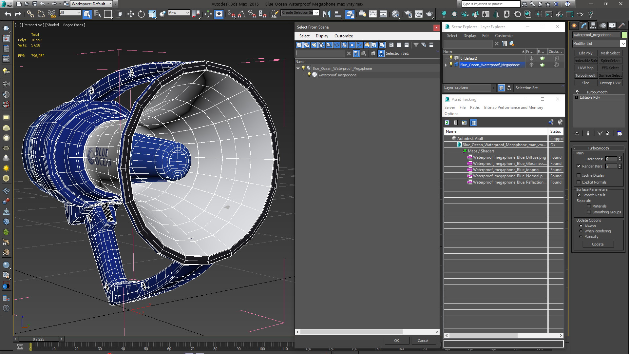Choose the Select and Rotate tool
This screenshot has height=354, width=629.
point(141,14)
